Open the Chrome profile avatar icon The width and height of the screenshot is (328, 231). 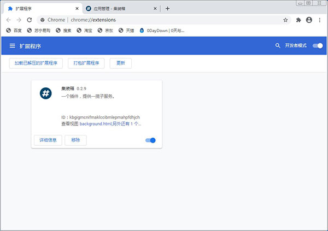pyautogui.click(x=309, y=20)
